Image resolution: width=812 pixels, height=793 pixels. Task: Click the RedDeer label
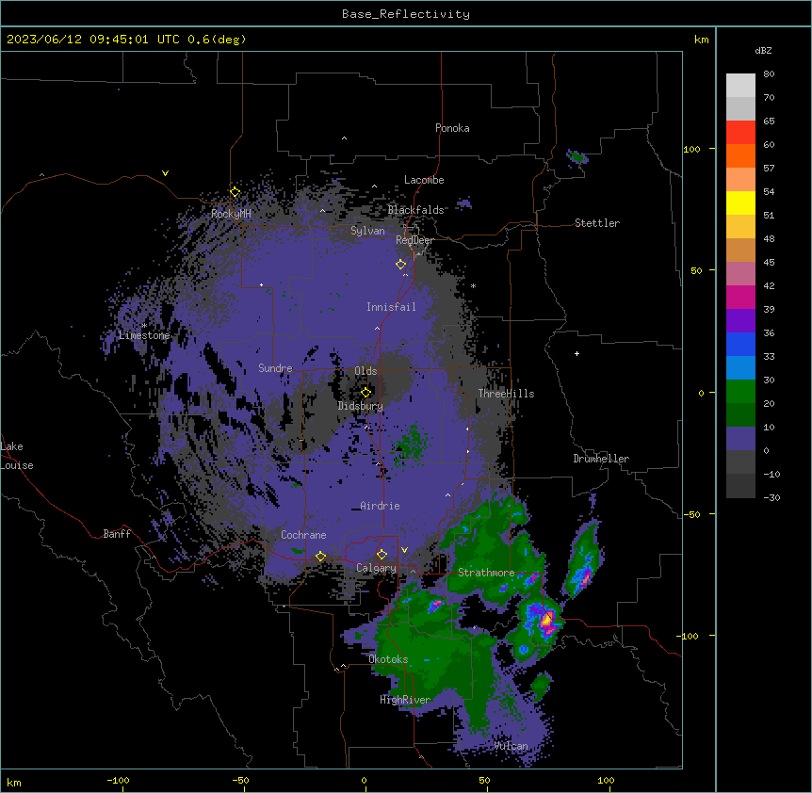tap(414, 240)
